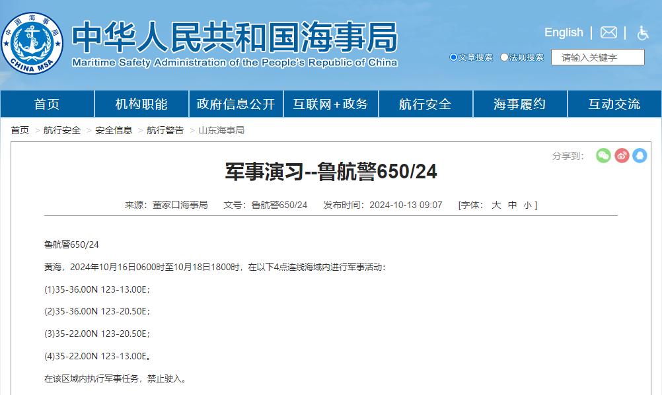Viewport: 662px width, 395px height.
Task: Set font size to large 大
Action: 496,205
